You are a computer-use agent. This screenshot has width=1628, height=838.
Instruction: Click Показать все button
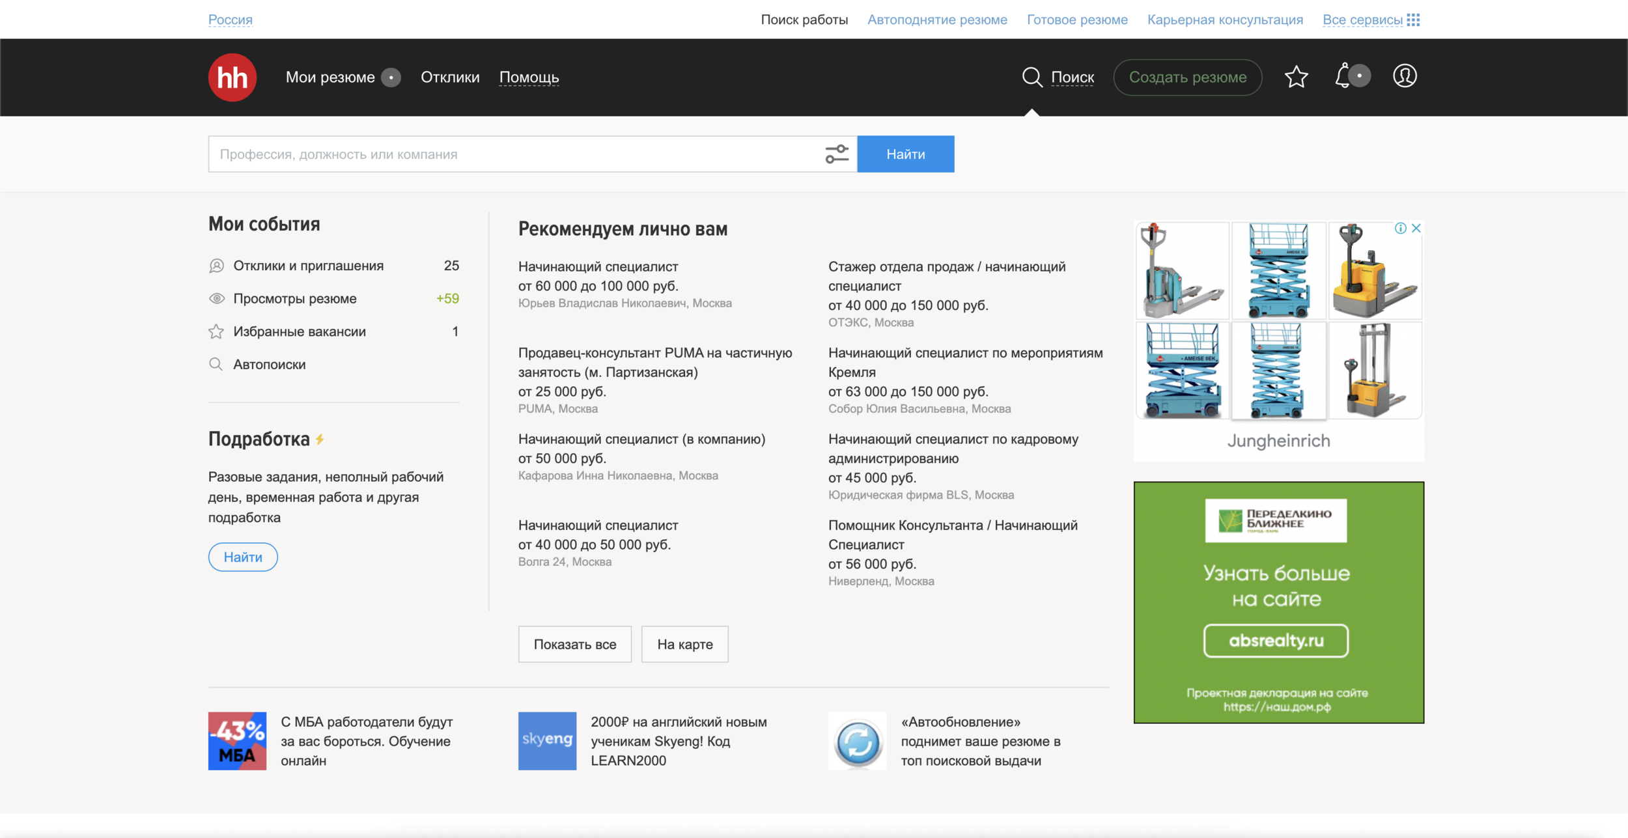click(x=574, y=644)
